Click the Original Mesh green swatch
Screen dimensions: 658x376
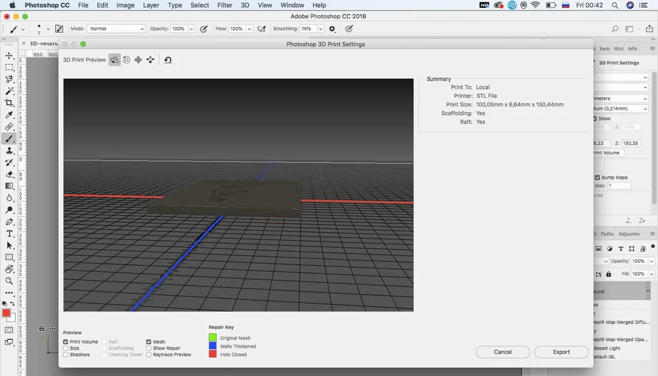coord(213,337)
